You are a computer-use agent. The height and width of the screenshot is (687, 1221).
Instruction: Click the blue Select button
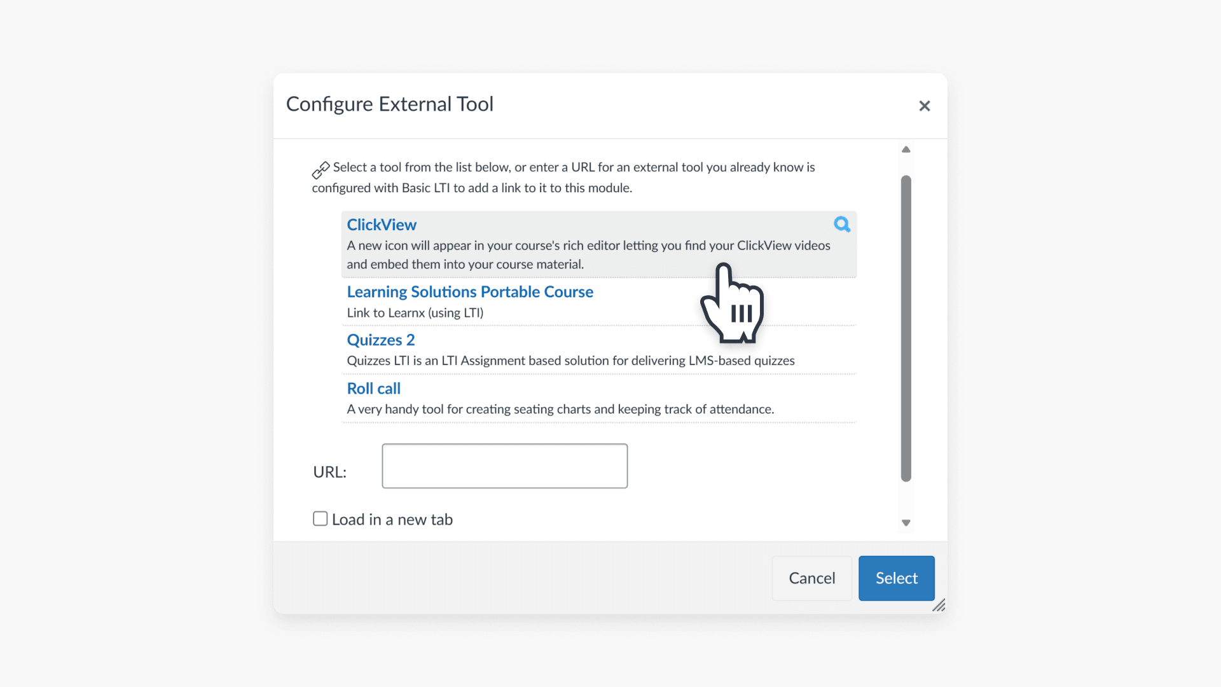896,578
